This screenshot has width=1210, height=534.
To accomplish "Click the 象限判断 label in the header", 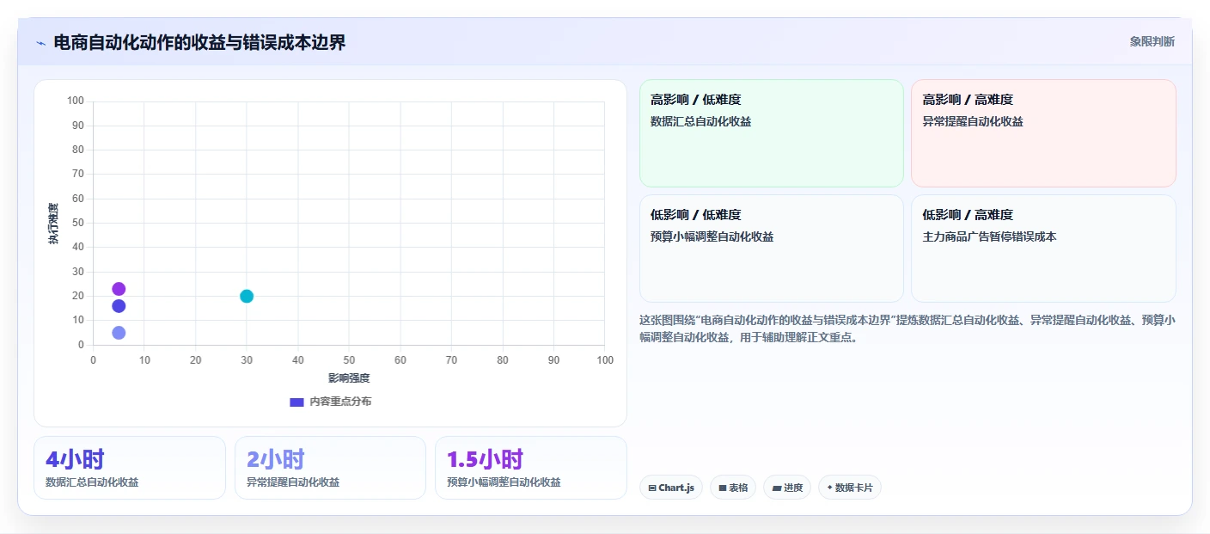I will (x=1152, y=41).
